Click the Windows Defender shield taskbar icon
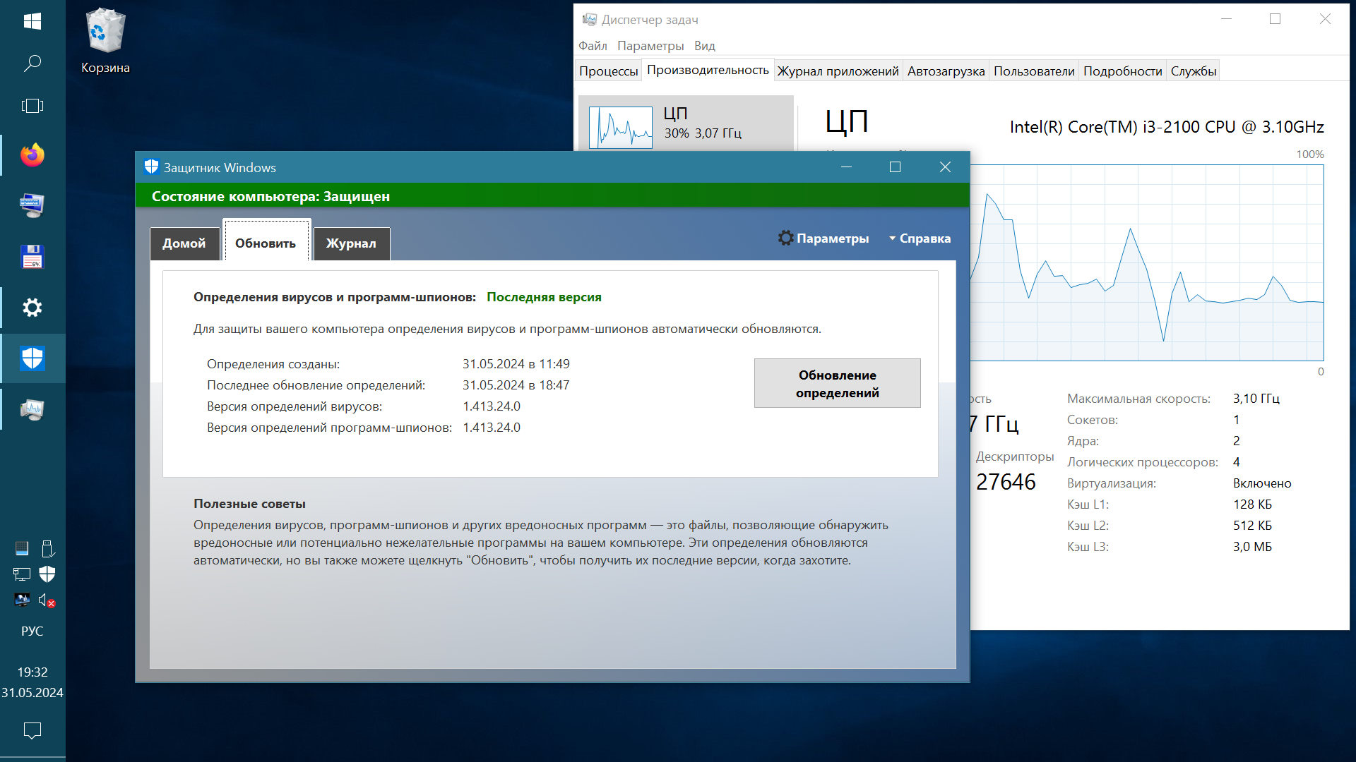The height and width of the screenshot is (762, 1356). [32, 358]
